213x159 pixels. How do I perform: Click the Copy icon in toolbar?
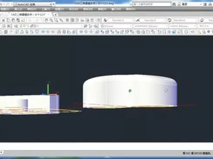8,20
